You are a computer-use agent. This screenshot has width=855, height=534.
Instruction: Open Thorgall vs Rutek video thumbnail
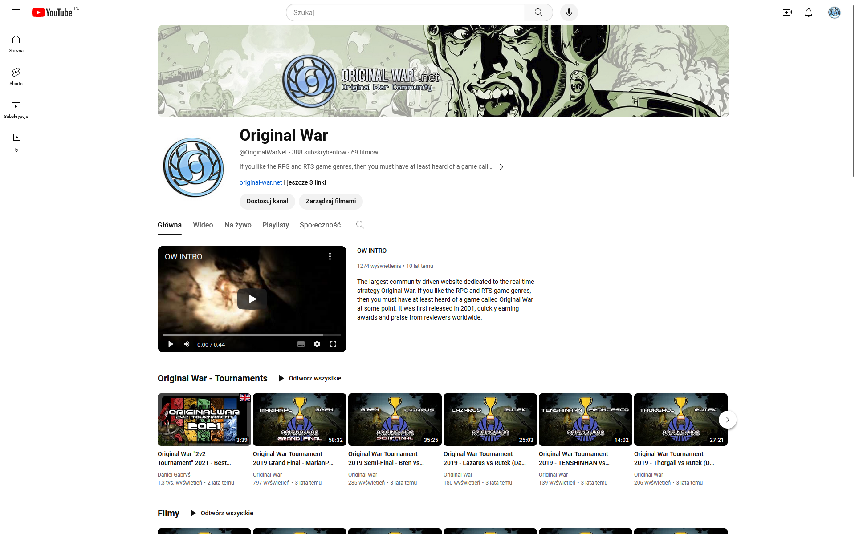click(x=681, y=420)
